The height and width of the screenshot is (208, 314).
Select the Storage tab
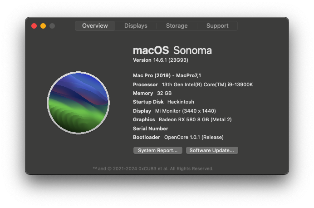coord(177,26)
